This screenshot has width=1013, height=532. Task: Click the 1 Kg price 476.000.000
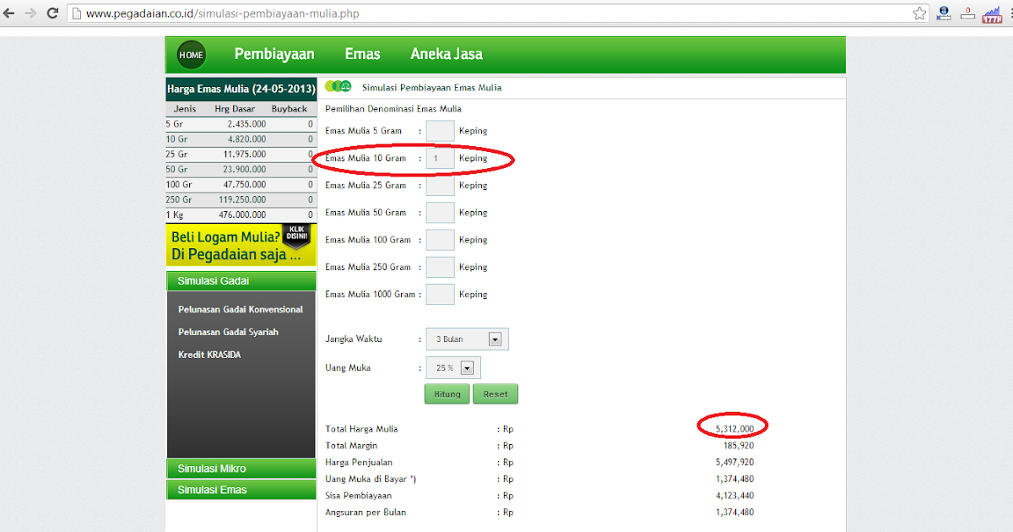click(x=243, y=215)
